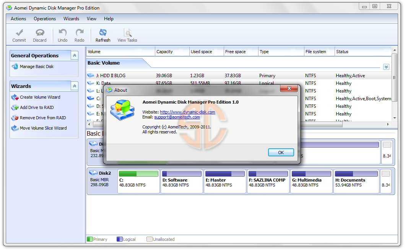Click the 'Primary' type cell
This screenshot has height=250, width=405.
click(x=267, y=75)
